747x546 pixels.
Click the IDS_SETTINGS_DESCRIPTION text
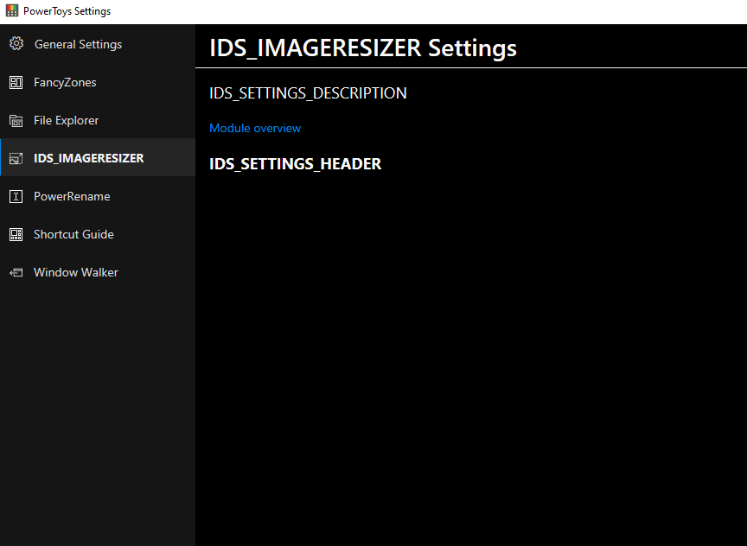click(x=308, y=92)
